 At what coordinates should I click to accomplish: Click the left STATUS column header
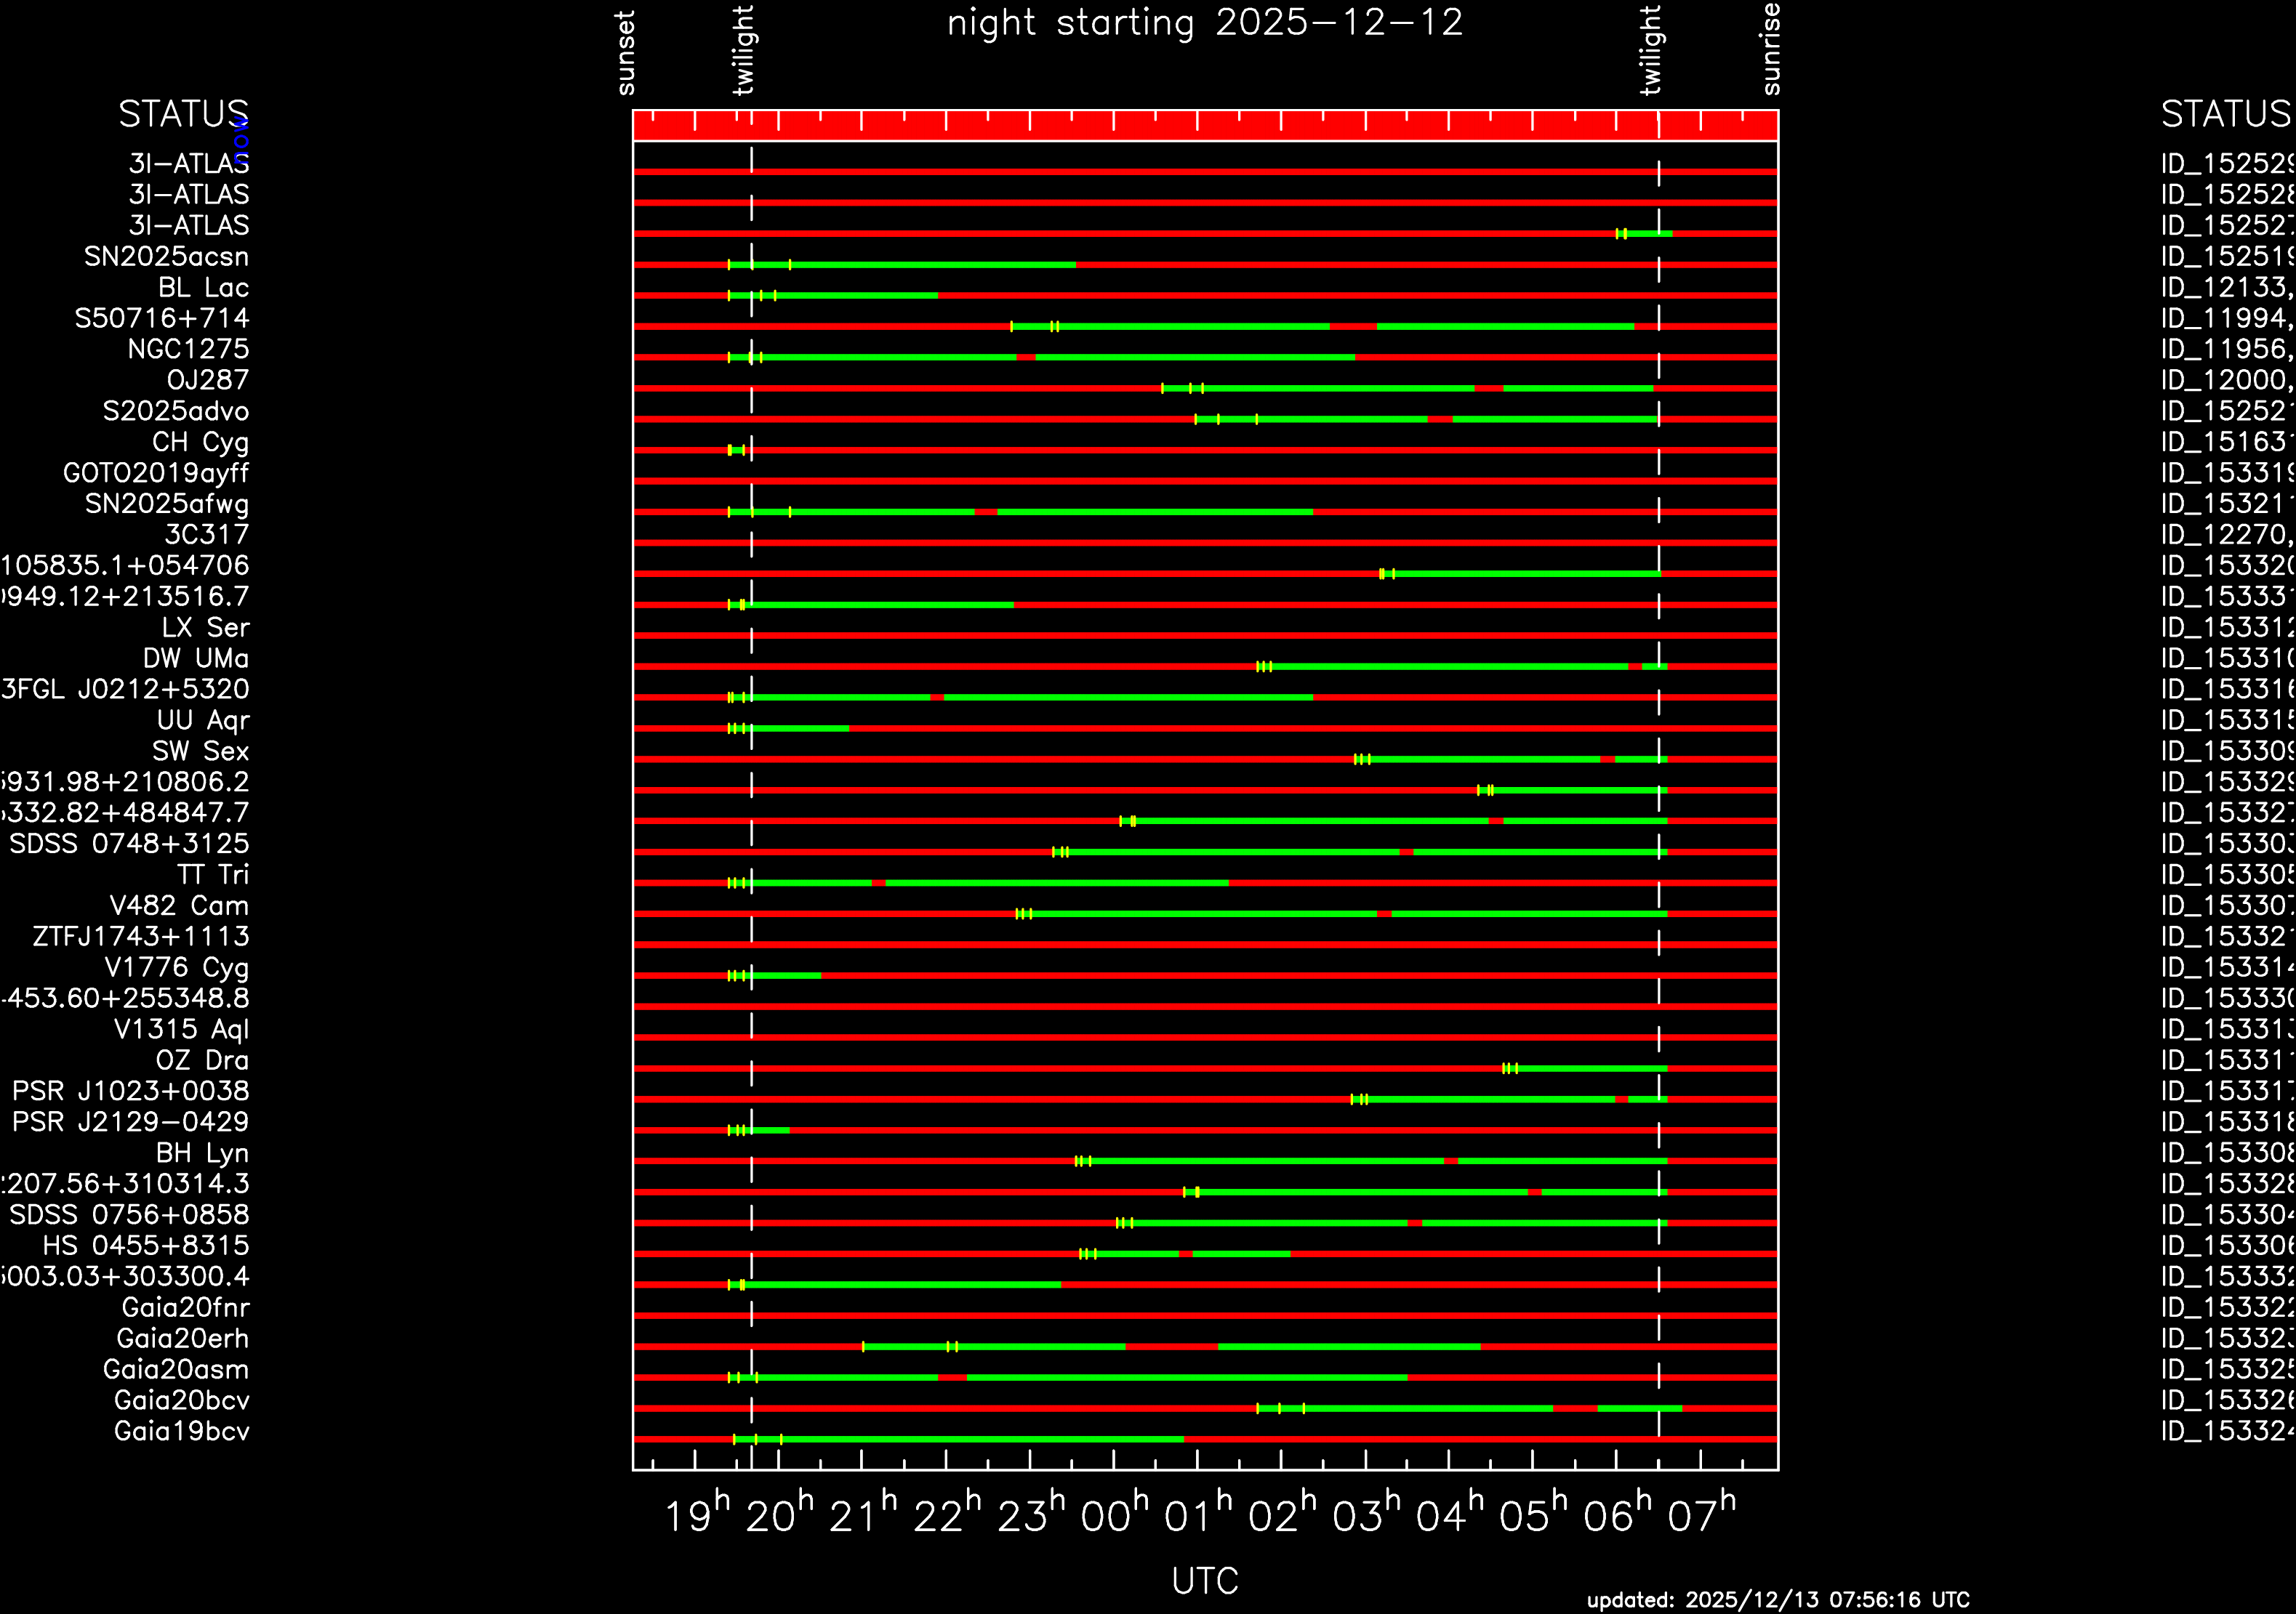pos(183,114)
